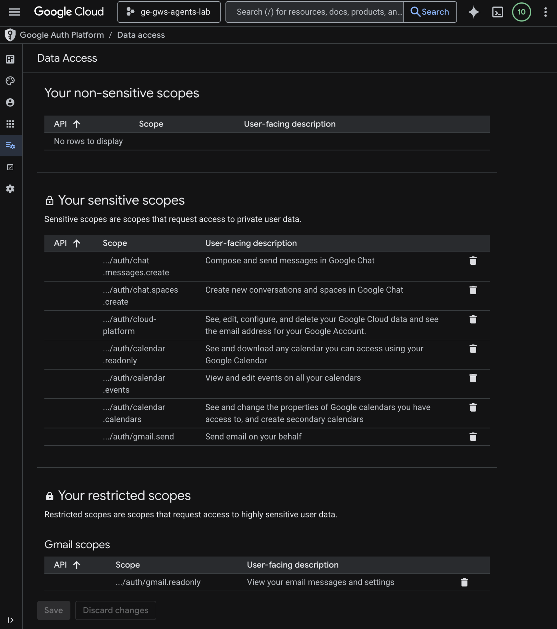Delete the gmail.readonly restricted scope
This screenshot has width=557, height=629.
tap(464, 582)
